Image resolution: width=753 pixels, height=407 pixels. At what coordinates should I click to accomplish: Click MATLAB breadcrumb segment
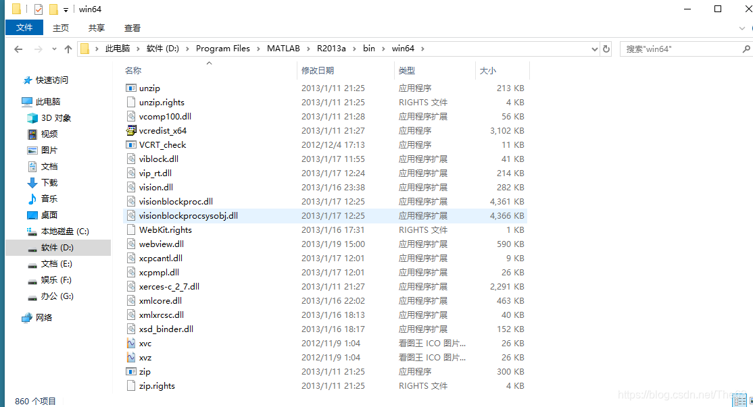pyautogui.click(x=283, y=49)
